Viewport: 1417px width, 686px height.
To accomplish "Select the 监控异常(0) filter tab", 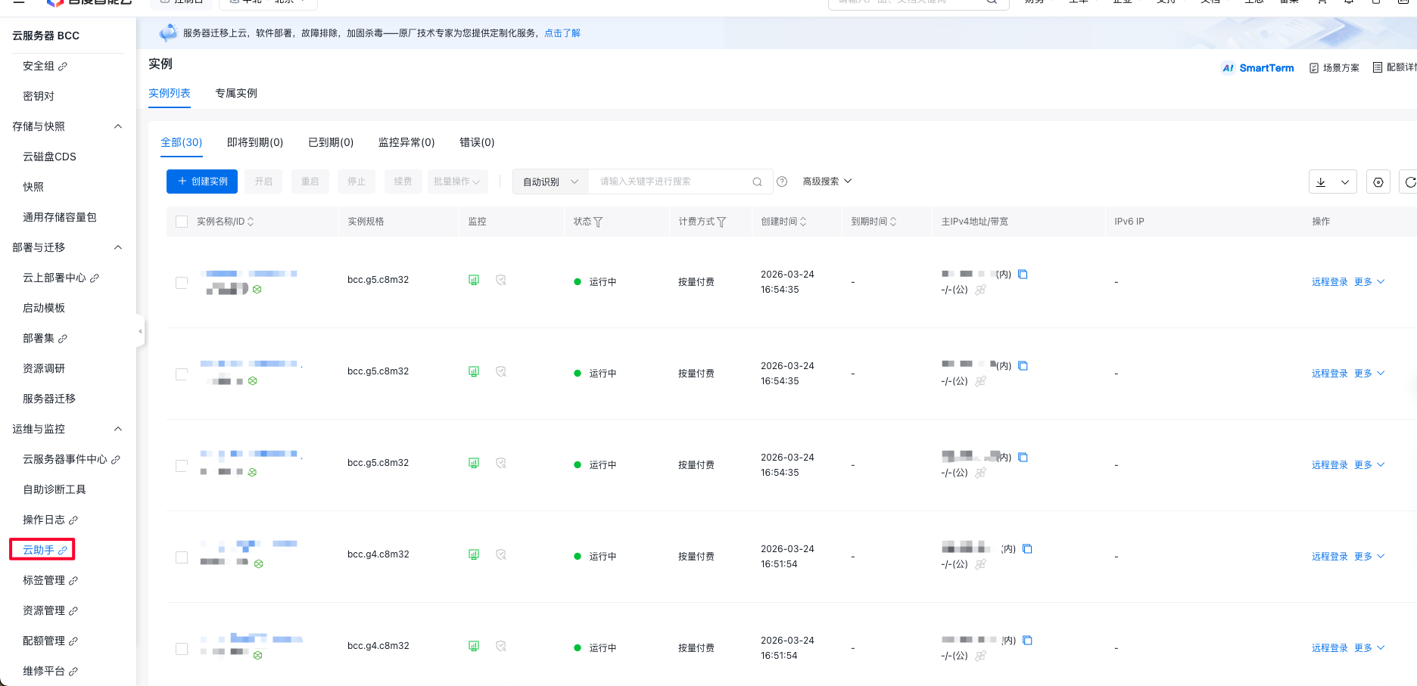I will pyautogui.click(x=406, y=142).
